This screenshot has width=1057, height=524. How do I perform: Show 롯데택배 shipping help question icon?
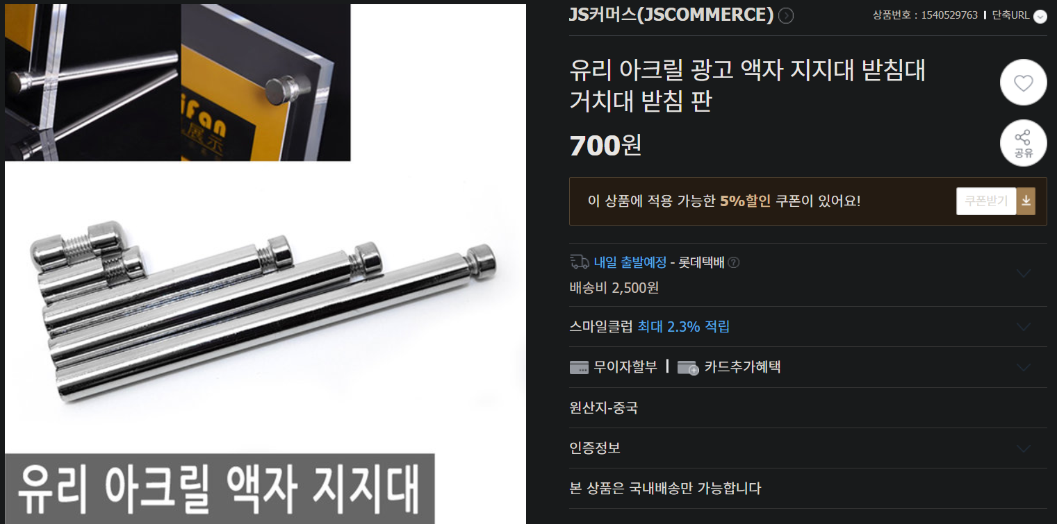[733, 262]
